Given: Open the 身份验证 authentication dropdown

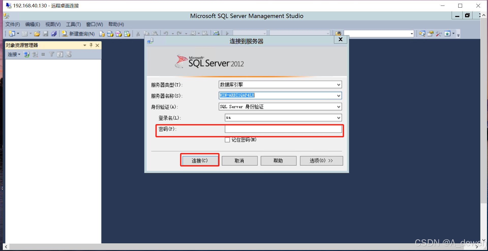Looking at the screenshot, I should (x=339, y=107).
